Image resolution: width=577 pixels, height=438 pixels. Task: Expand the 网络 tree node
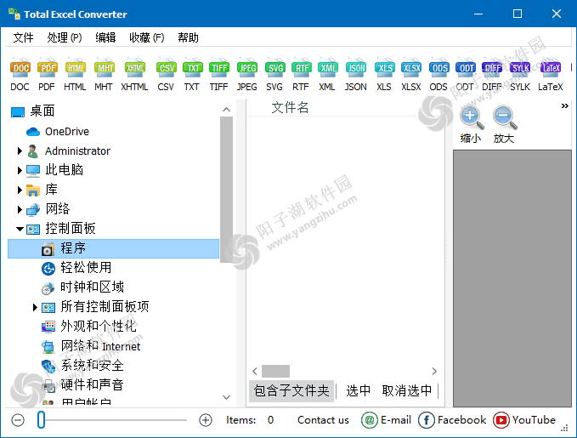coord(20,209)
